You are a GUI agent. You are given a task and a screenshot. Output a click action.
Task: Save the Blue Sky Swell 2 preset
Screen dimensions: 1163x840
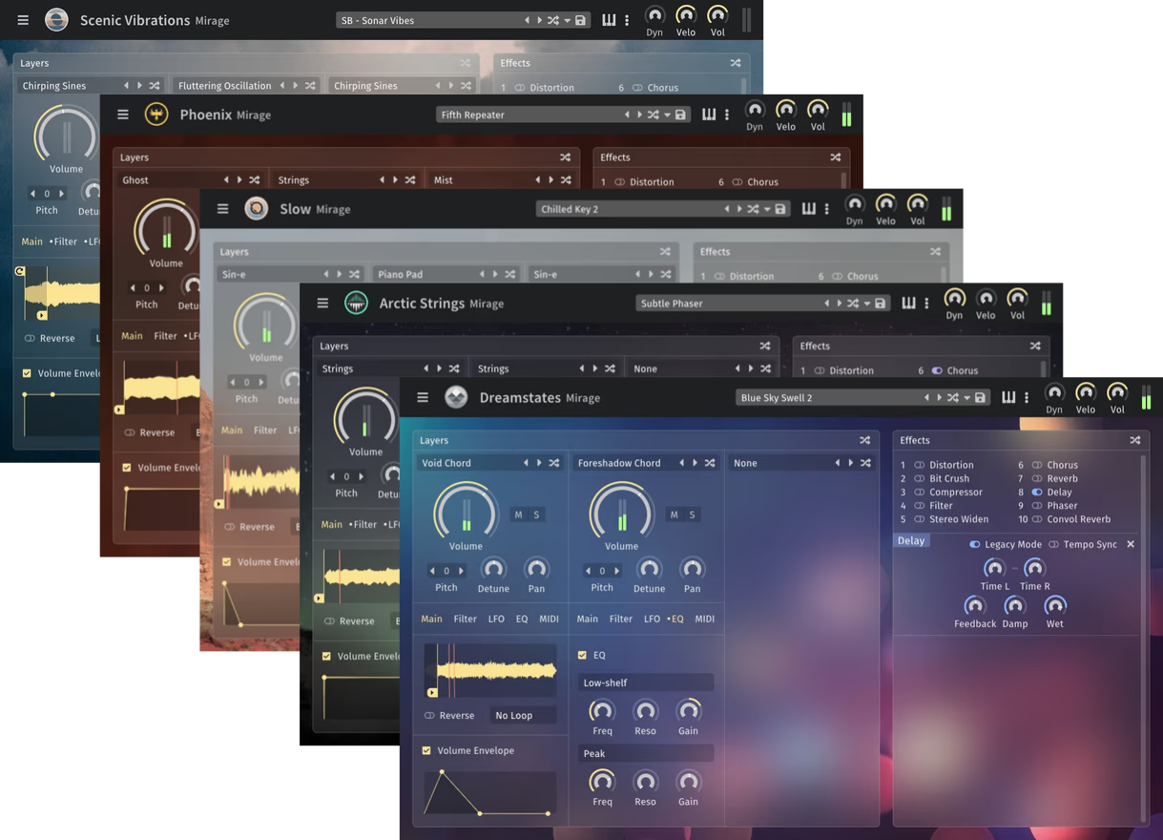click(x=980, y=398)
